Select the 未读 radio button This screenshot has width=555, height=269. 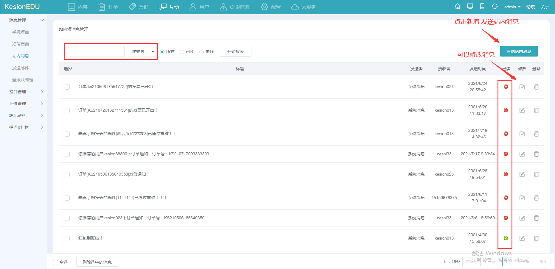(202, 52)
